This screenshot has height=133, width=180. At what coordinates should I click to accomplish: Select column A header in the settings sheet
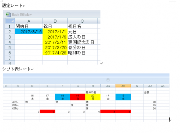(29, 21)
